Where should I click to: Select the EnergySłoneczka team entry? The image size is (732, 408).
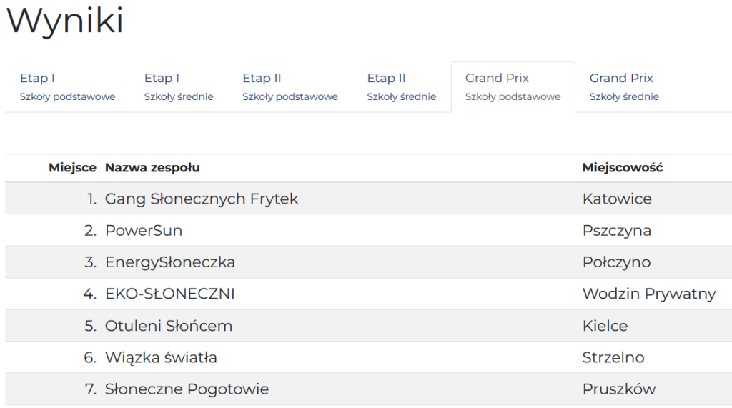(x=170, y=262)
